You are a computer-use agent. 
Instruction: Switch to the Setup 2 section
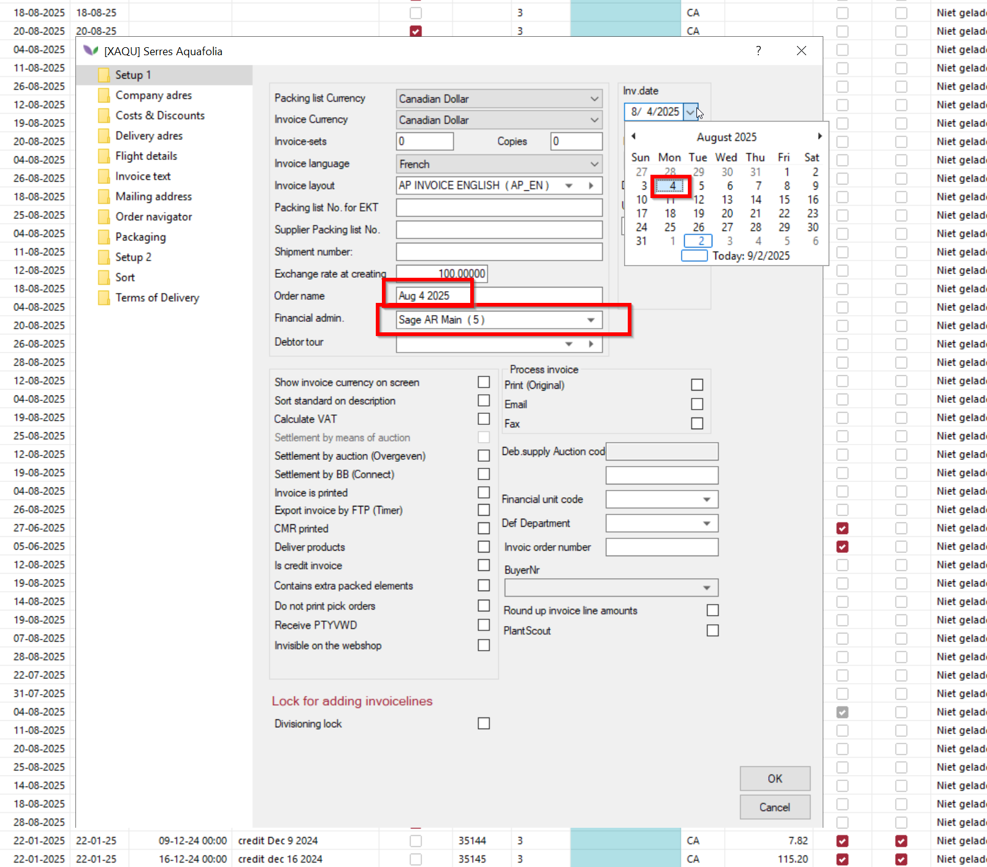coord(133,258)
